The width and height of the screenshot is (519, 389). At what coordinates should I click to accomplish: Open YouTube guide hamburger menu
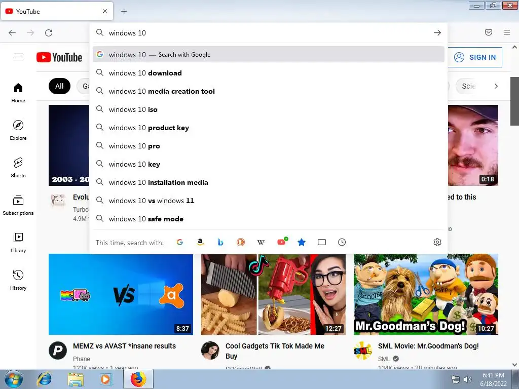pos(18,57)
